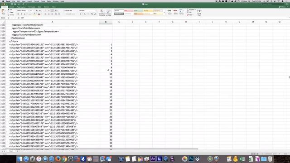Click the red font color icon
The width and height of the screenshot is (290, 163).
click(x=39, y=14)
